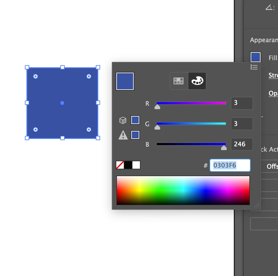This screenshot has width=278, height=276.
Task: Click the out-of-web color cube icon
Action: click(123, 120)
